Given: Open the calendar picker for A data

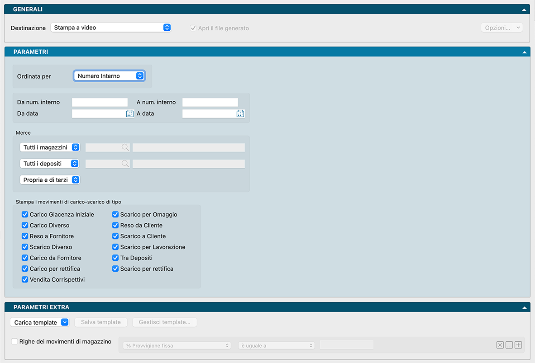Looking at the screenshot, I should point(240,114).
